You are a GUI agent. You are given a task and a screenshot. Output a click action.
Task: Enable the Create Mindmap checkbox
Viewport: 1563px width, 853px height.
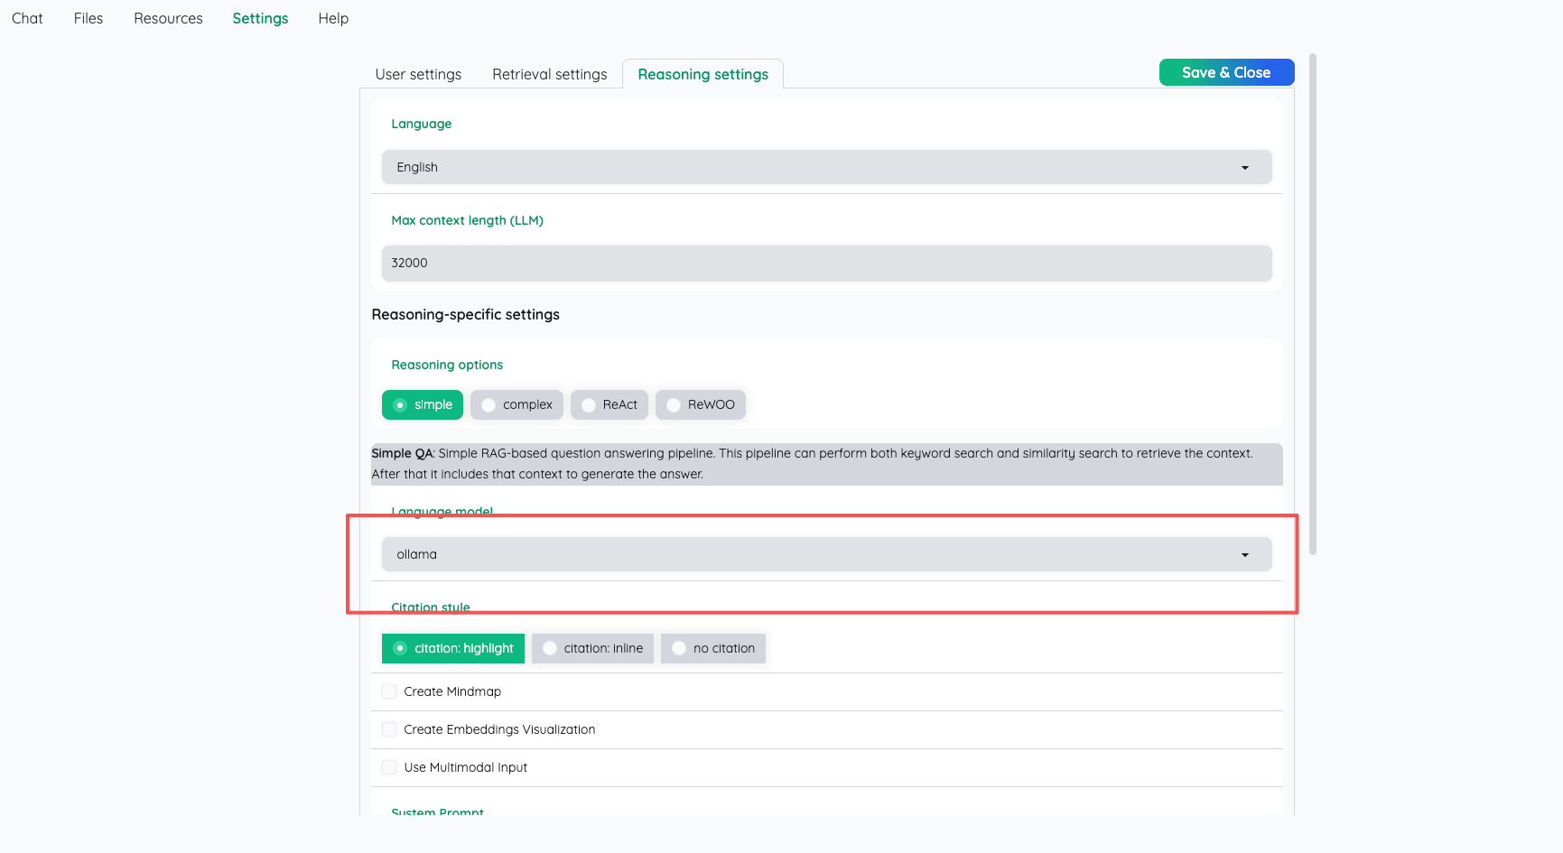[x=389, y=691]
